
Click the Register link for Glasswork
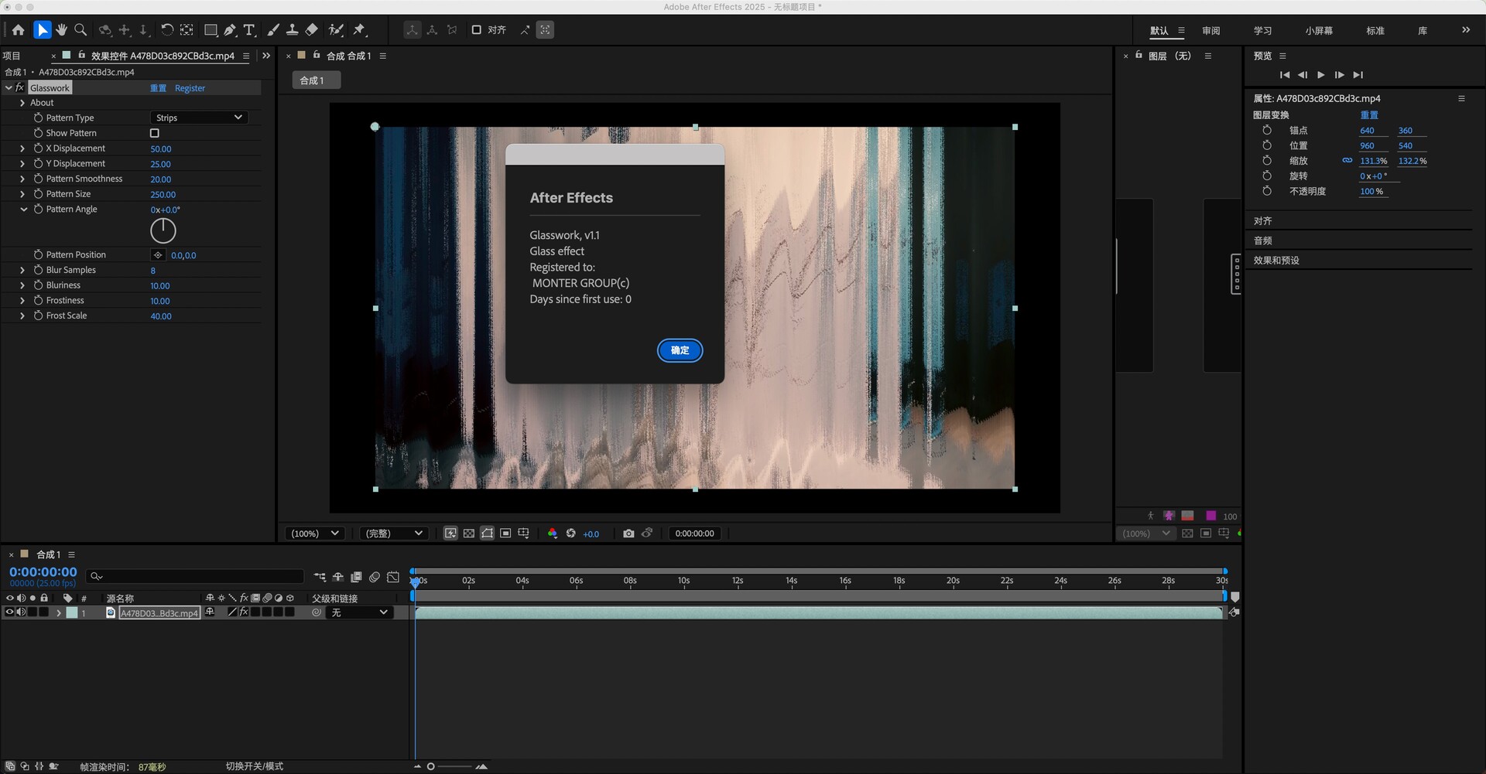(190, 88)
